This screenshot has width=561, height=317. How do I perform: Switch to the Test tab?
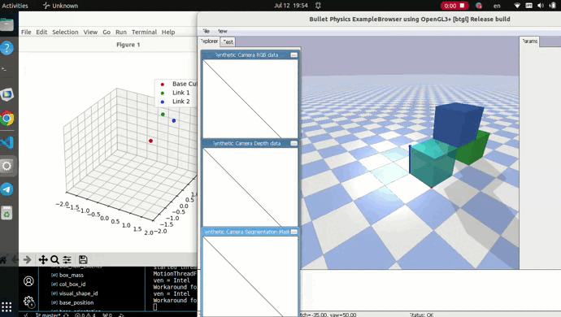(228, 42)
